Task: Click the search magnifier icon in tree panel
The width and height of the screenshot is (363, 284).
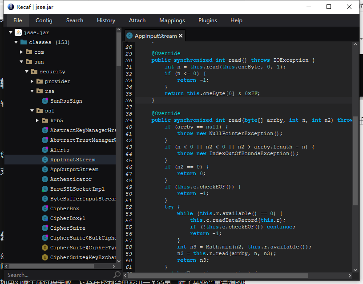Action: coord(117,275)
